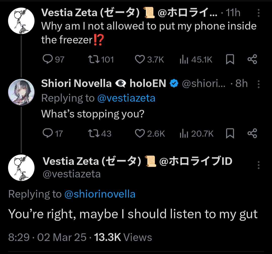View analytics on Zeta's 45.1K-view tweet
This screenshot has width=272, height=254.
tap(184, 59)
